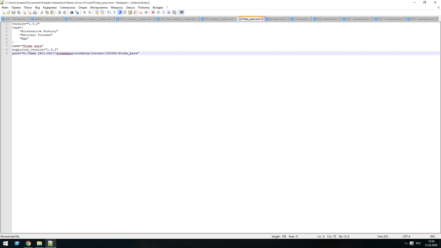Viewport: 441px width, 248px height.
Task: Show hidden system tray icons chevron
Action: 406,244
